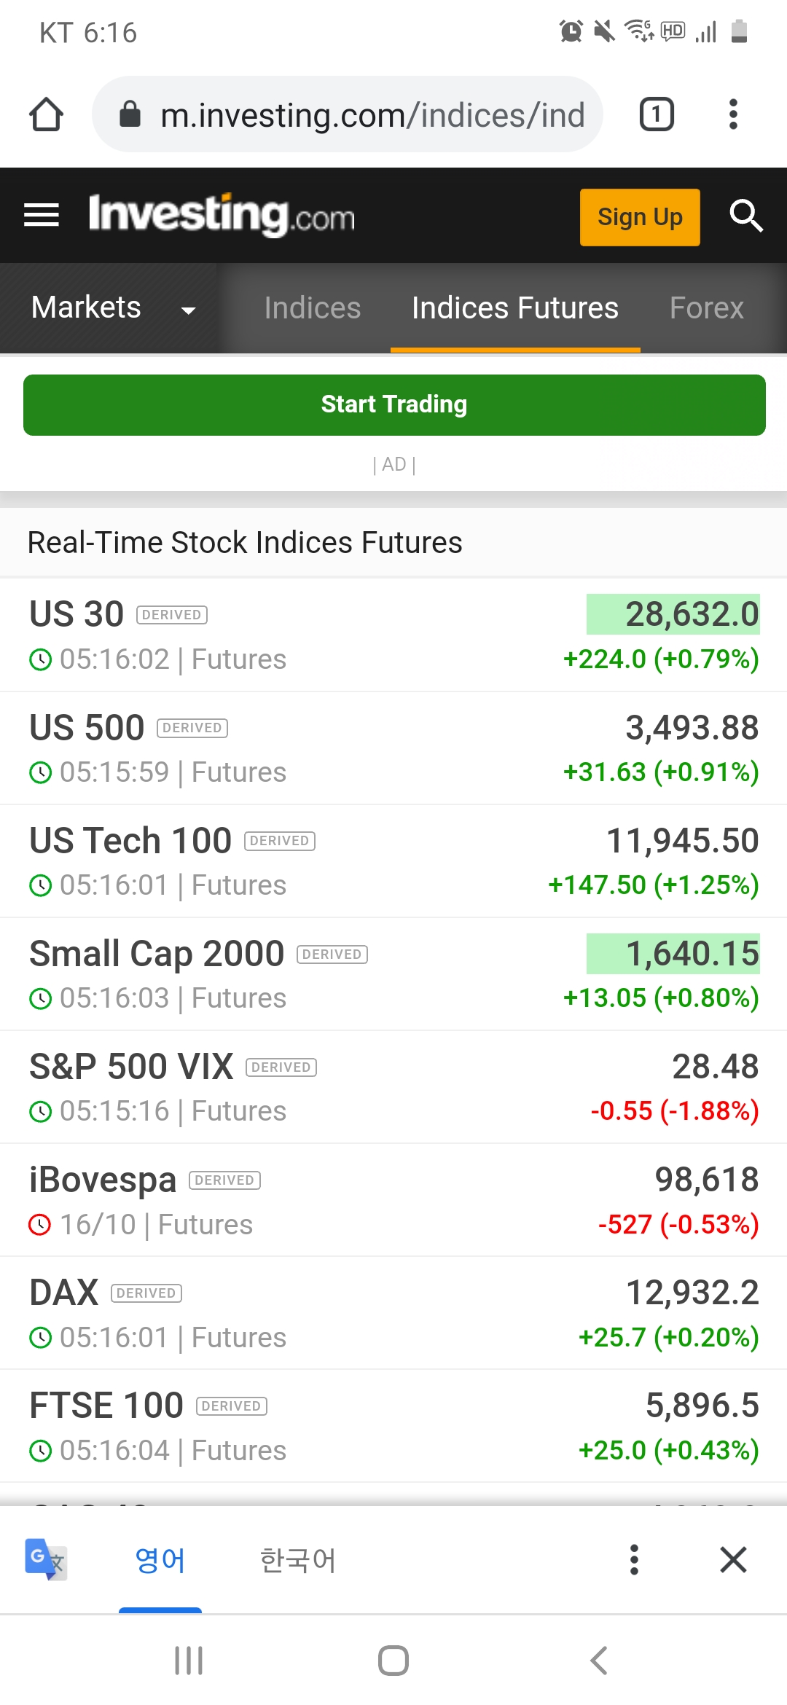This screenshot has width=787, height=1705.
Task: Open Chrome's three-dot menu
Action: click(733, 114)
